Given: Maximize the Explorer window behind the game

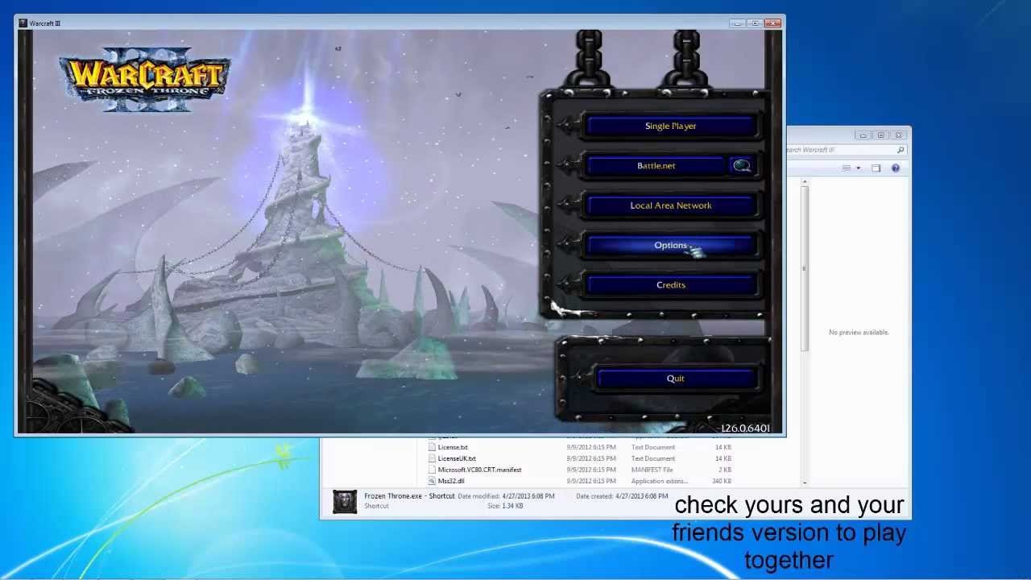Looking at the screenshot, I should [x=881, y=135].
